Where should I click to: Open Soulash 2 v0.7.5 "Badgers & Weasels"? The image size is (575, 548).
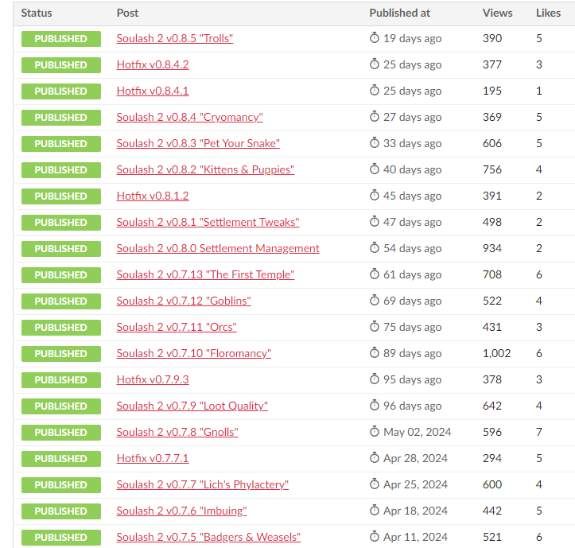tap(208, 538)
